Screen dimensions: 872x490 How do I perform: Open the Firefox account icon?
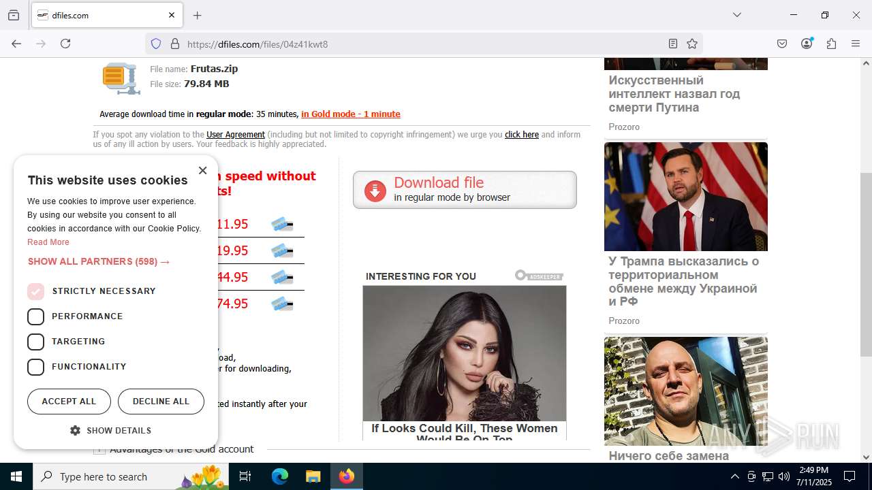(807, 44)
